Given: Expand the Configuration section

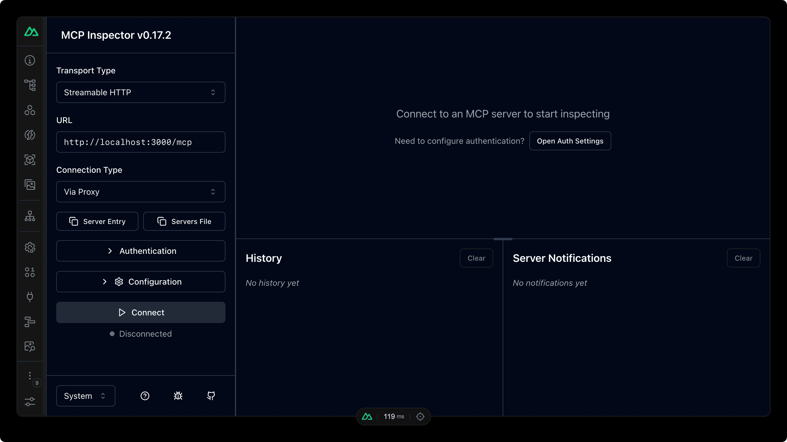Looking at the screenshot, I should point(141,282).
